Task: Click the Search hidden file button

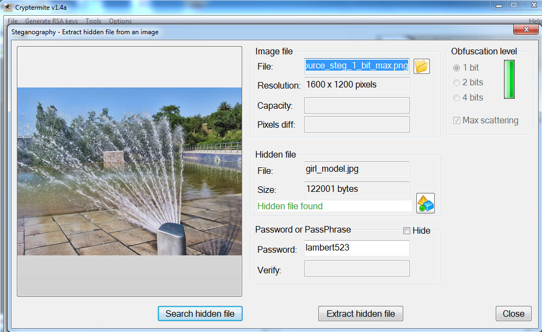Action: click(x=200, y=314)
